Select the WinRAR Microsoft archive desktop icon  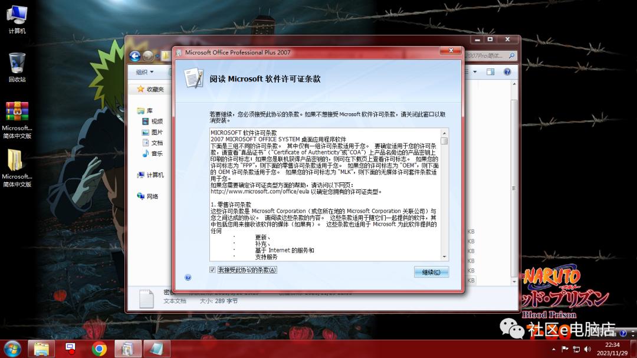[x=17, y=120]
